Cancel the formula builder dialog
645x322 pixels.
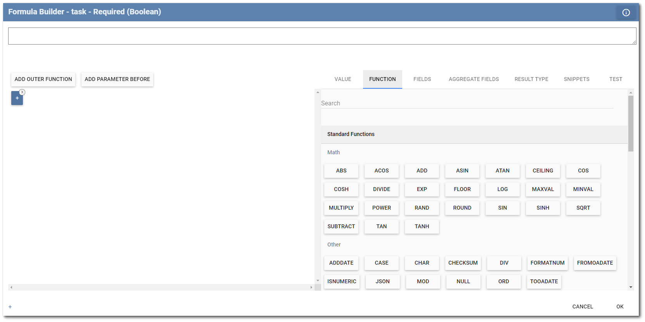(583, 307)
